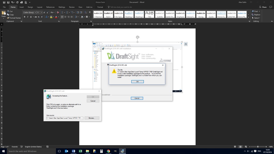Click Replace in Editing group
The height and width of the screenshot is (154, 274).
[256, 15]
